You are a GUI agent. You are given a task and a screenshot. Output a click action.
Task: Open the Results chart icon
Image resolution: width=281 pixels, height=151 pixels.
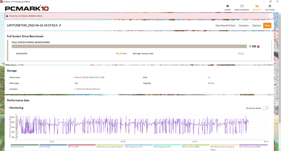coord(257,6)
